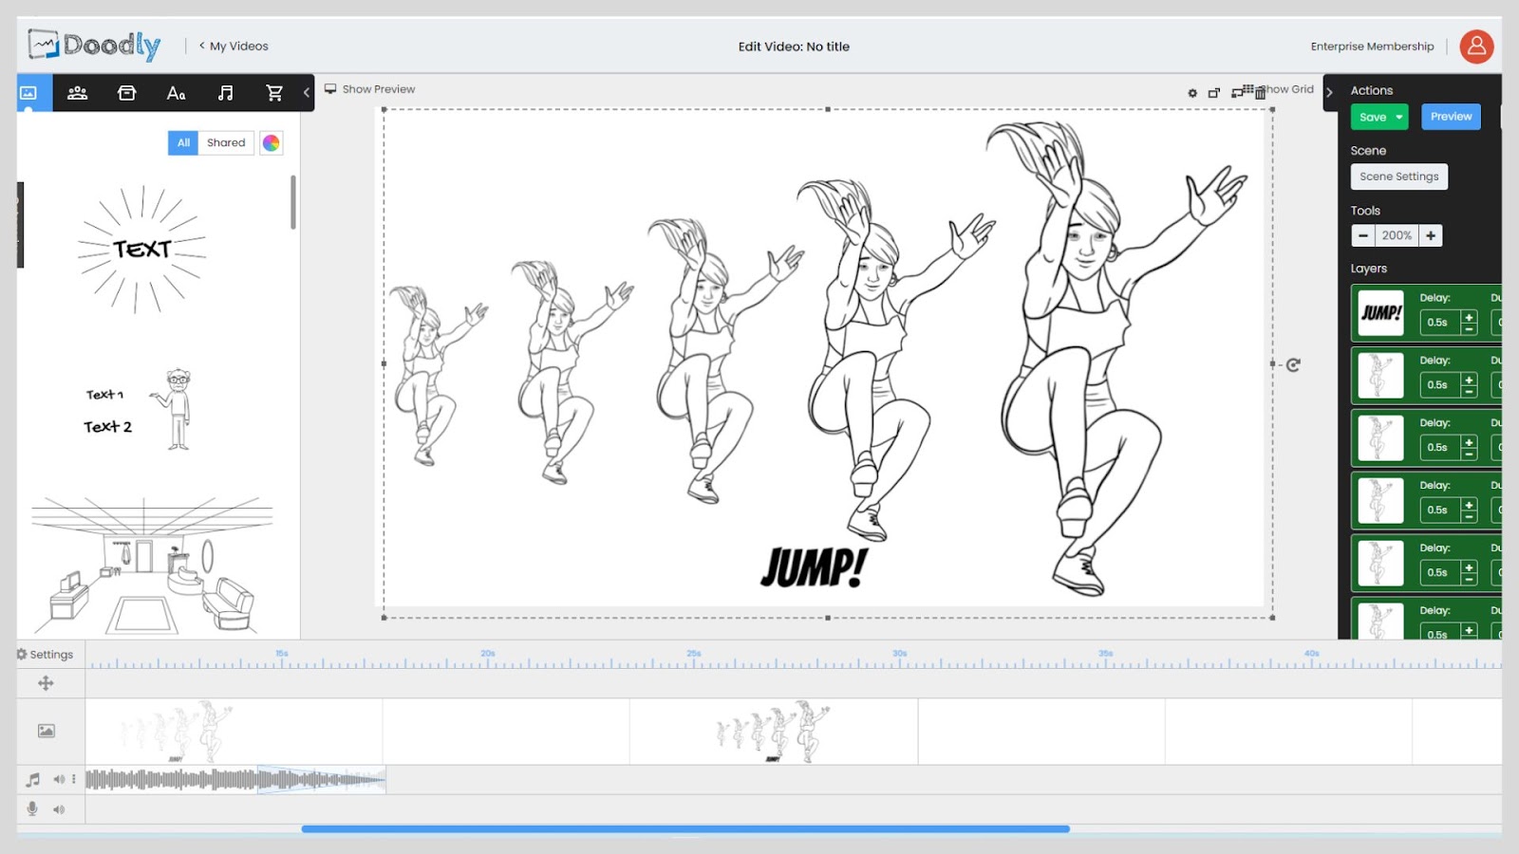Click the user account avatar icon
The width and height of the screenshot is (1519, 854).
[x=1476, y=46]
